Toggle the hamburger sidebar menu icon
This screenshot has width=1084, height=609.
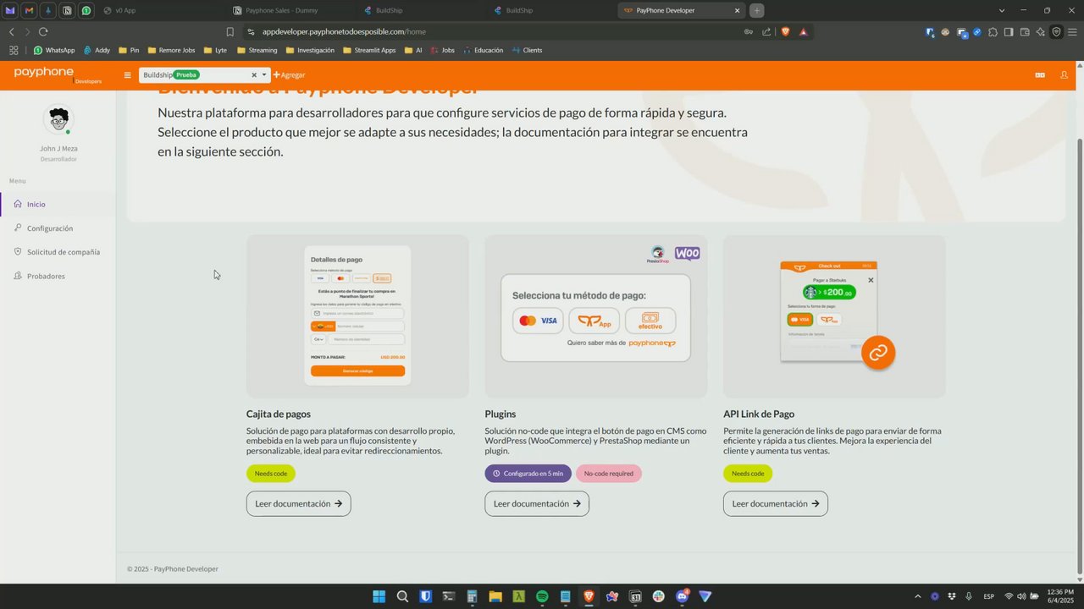[x=128, y=75]
